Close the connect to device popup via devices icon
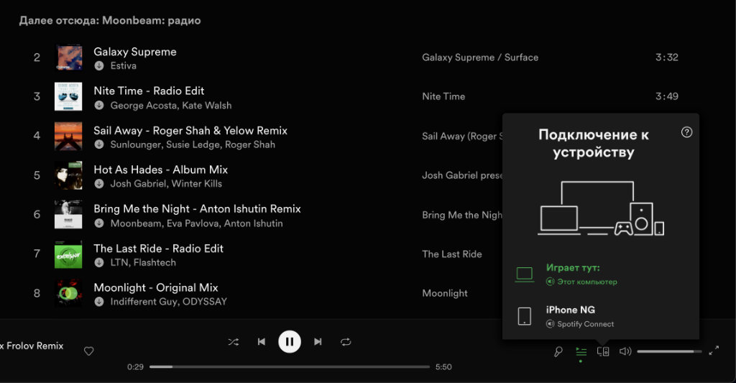Image resolution: width=736 pixels, height=383 pixels. pos(603,351)
